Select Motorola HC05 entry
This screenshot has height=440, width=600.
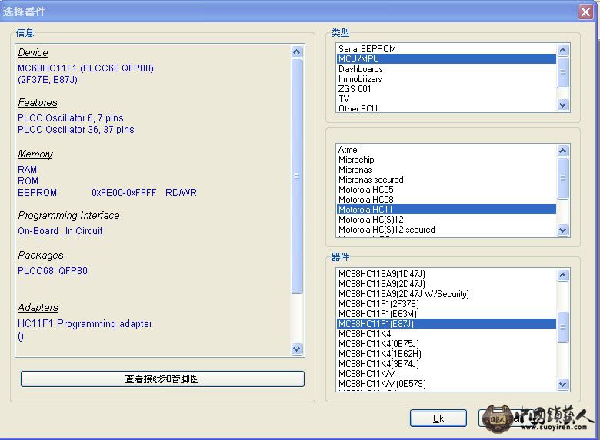[446, 190]
